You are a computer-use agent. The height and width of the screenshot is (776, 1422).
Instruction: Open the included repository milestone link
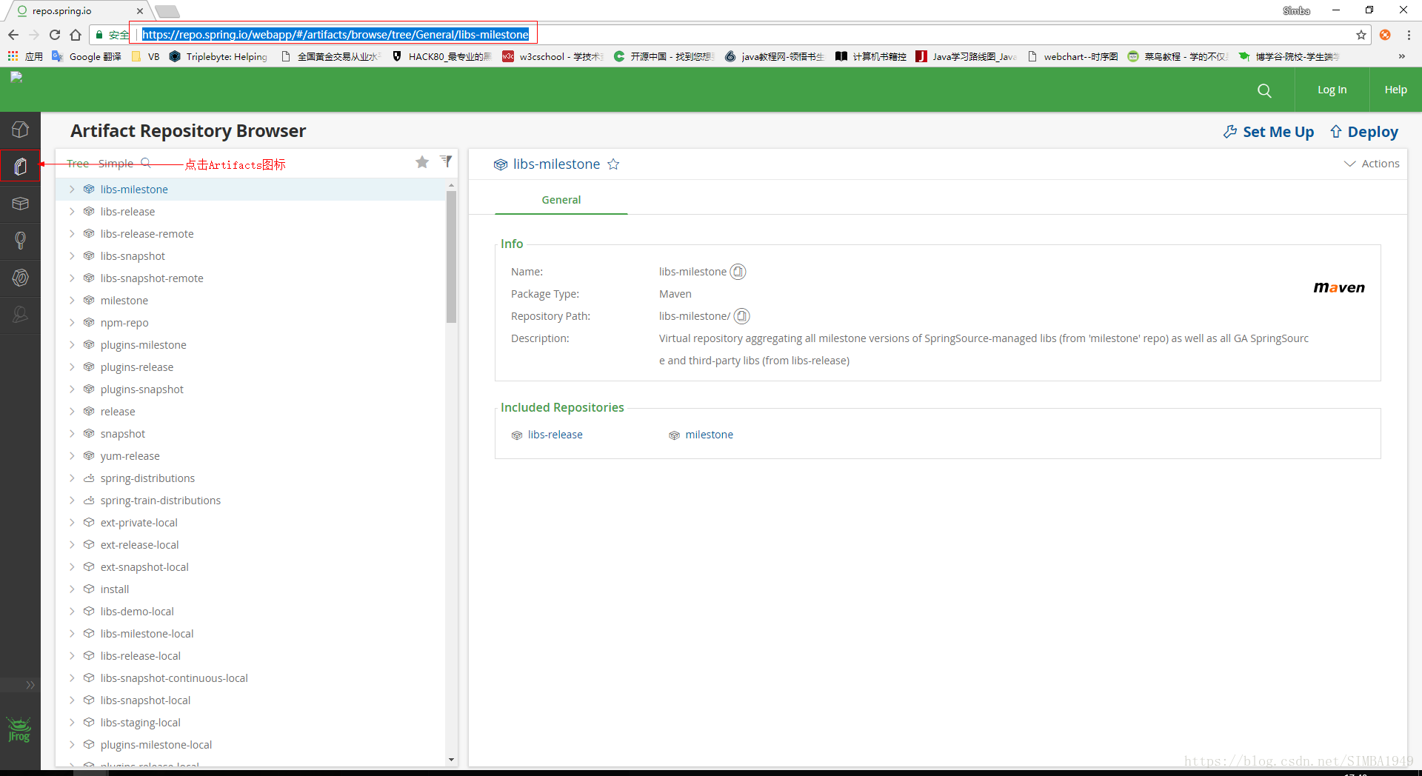tap(709, 435)
